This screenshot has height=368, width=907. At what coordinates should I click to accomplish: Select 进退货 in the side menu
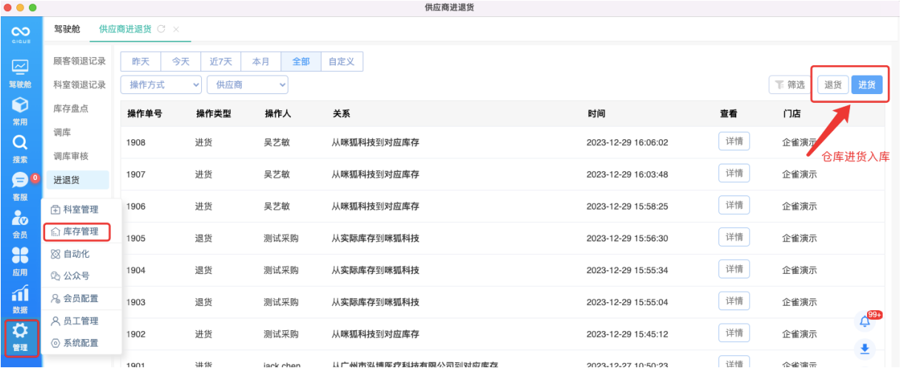pyautogui.click(x=78, y=179)
